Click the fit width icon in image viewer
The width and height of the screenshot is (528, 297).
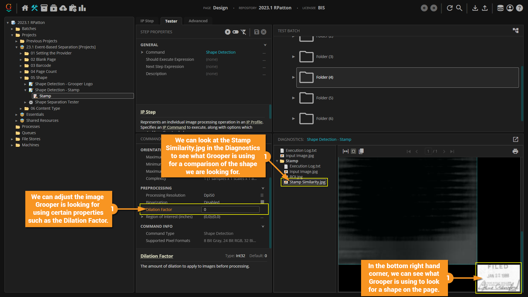click(345, 151)
